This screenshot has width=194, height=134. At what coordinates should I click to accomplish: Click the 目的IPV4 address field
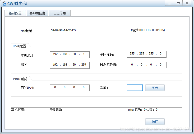point(70,88)
